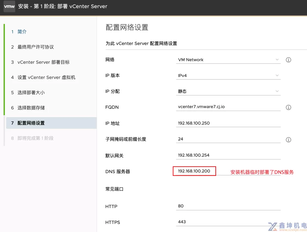The height and width of the screenshot is (232, 307).
Task: Open the VM Network dropdown
Action: click(x=228, y=60)
